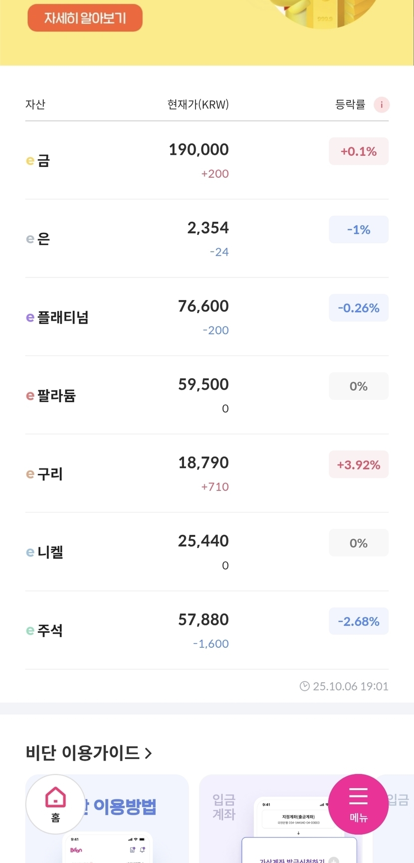This screenshot has width=414, height=863.
Task: Click the 현재가(KRW) column header
Action: tap(198, 105)
